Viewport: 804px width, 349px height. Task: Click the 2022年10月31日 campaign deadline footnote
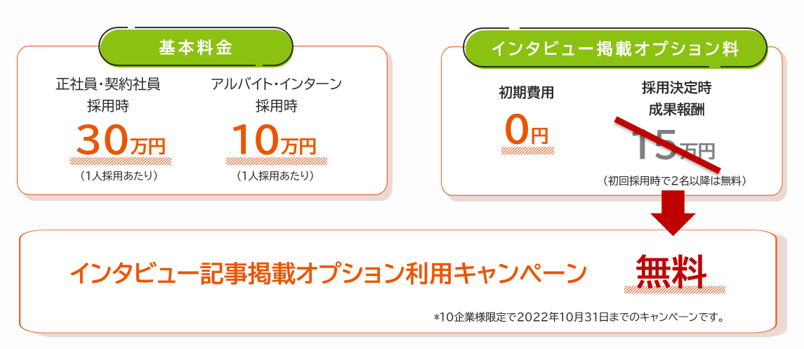(x=579, y=317)
